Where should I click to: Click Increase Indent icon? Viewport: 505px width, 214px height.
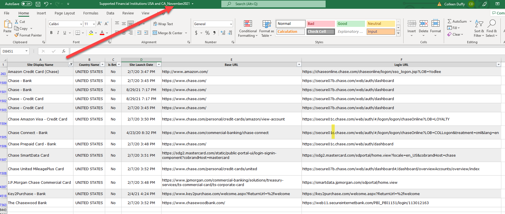146,33
